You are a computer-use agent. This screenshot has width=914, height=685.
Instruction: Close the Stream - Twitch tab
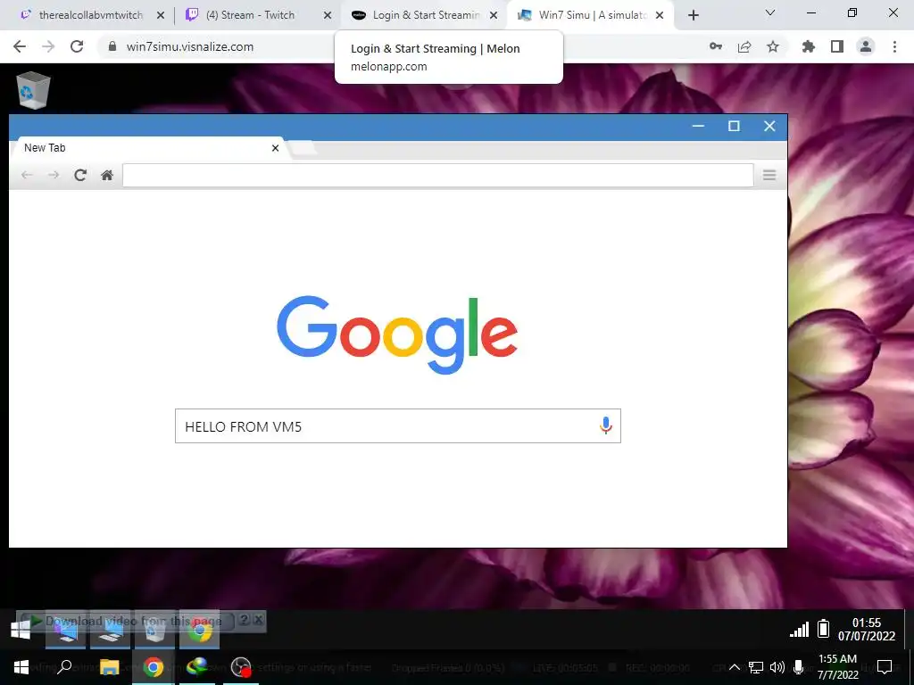point(328,16)
